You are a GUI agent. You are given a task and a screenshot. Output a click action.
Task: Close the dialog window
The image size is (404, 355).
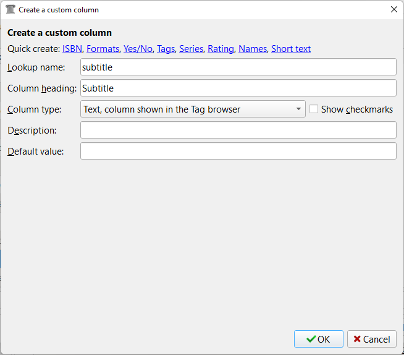394,10
